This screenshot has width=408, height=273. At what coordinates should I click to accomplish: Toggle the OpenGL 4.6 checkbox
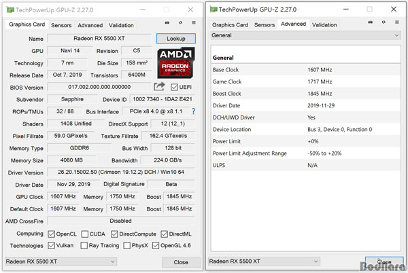click(x=156, y=246)
